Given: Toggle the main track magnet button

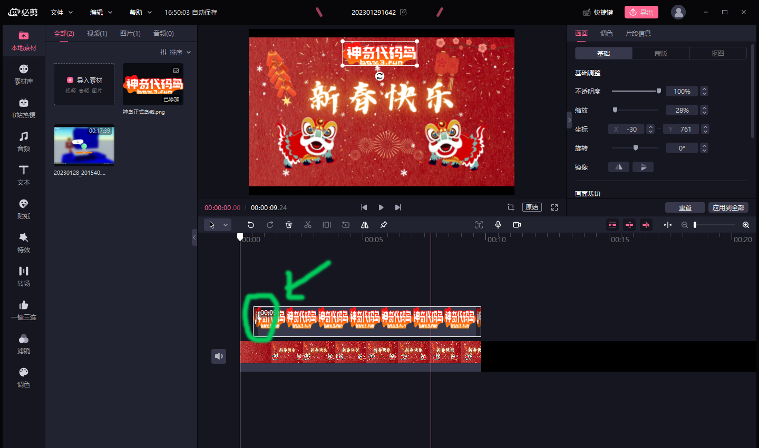Looking at the screenshot, I should click(612, 225).
